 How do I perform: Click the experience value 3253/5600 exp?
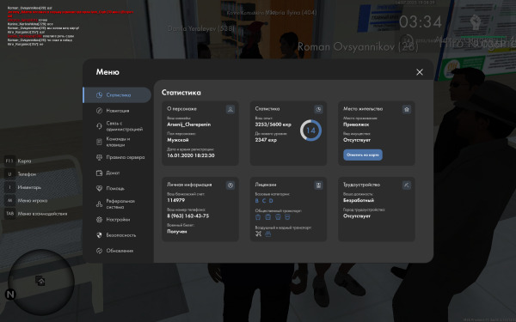pyautogui.click(x=273, y=125)
